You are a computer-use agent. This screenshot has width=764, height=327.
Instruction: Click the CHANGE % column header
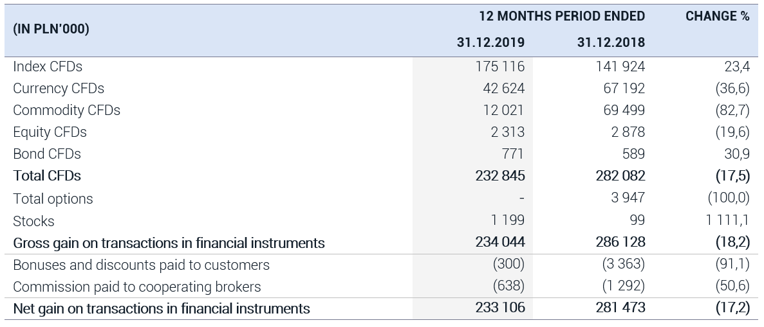tap(717, 16)
